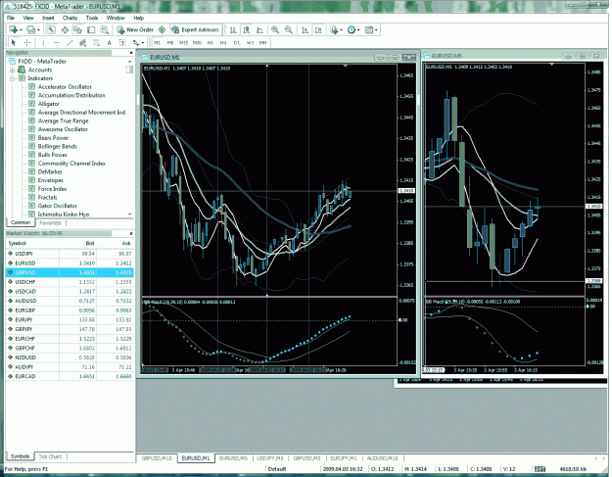The width and height of the screenshot is (612, 477).
Task: Click the Expert Advisors button label
Action: coord(200,29)
